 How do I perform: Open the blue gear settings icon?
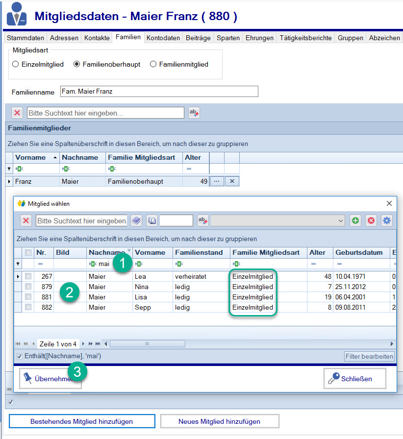point(387,220)
